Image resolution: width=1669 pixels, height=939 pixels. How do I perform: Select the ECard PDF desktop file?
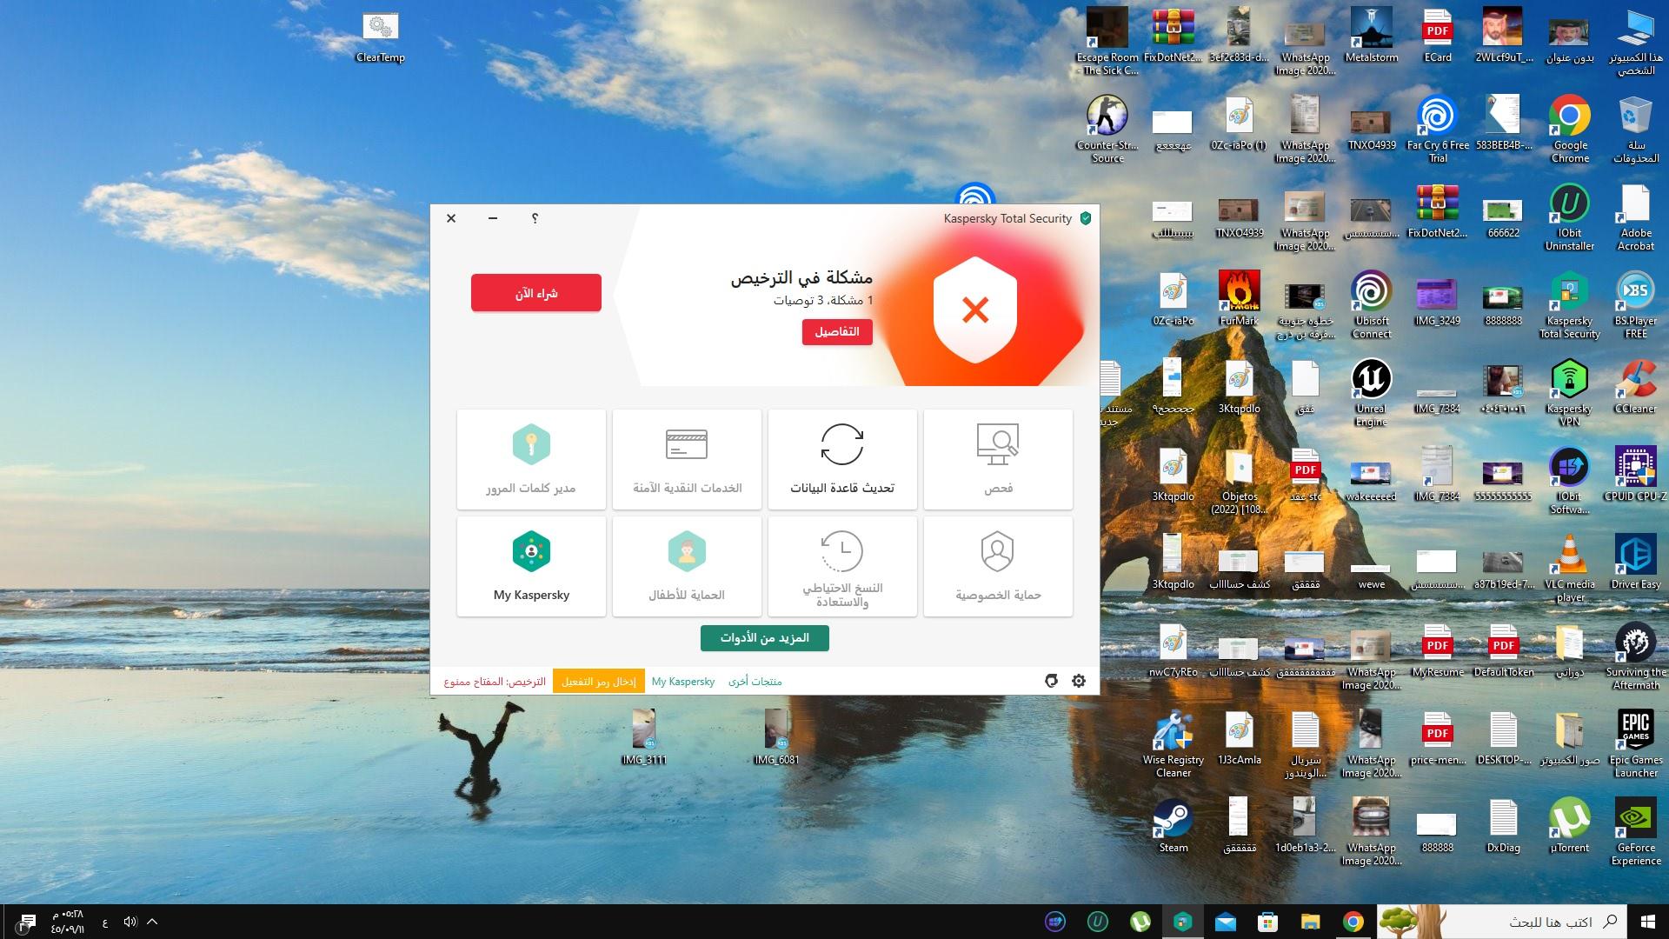pyautogui.click(x=1438, y=36)
